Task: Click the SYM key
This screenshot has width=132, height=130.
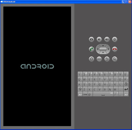Action: (85, 94)
